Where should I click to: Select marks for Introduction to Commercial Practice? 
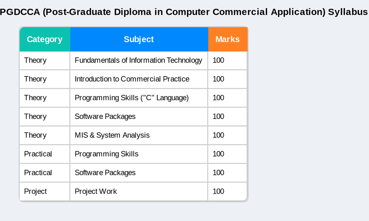click(227, 79)
